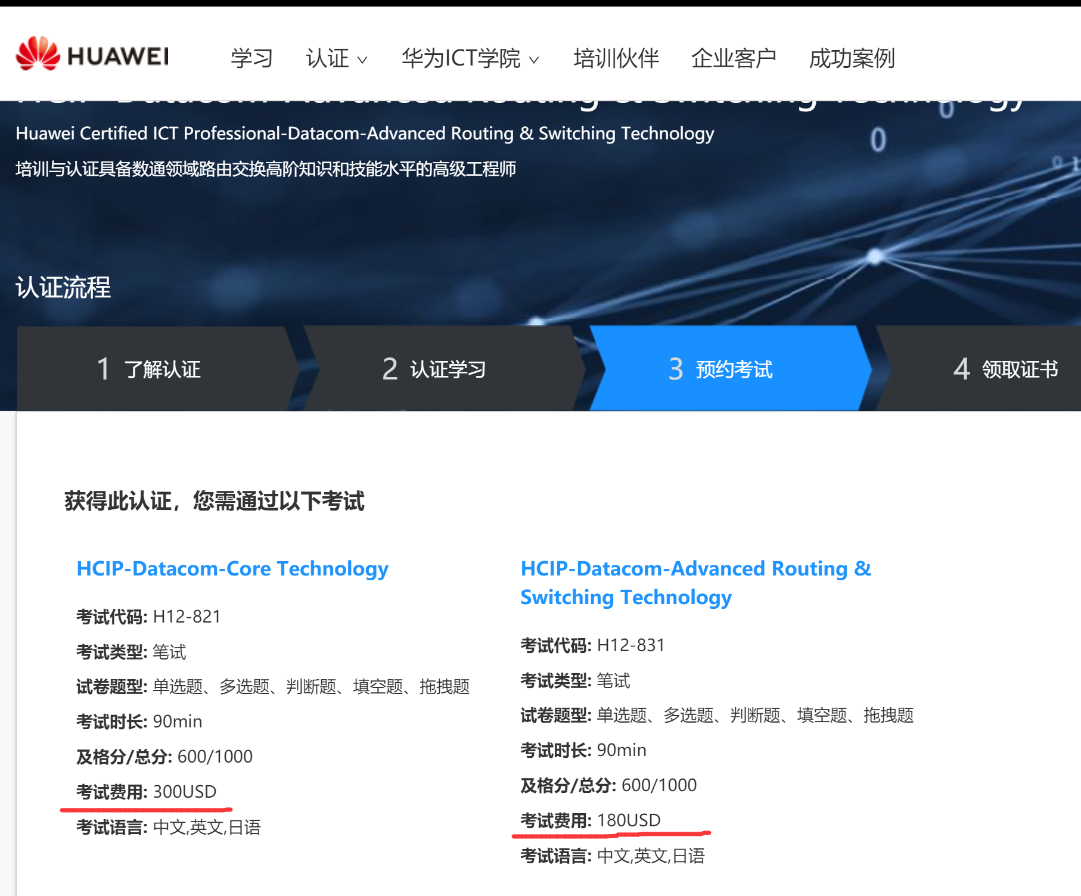Click the Huawei logo

tap(92, 54)
